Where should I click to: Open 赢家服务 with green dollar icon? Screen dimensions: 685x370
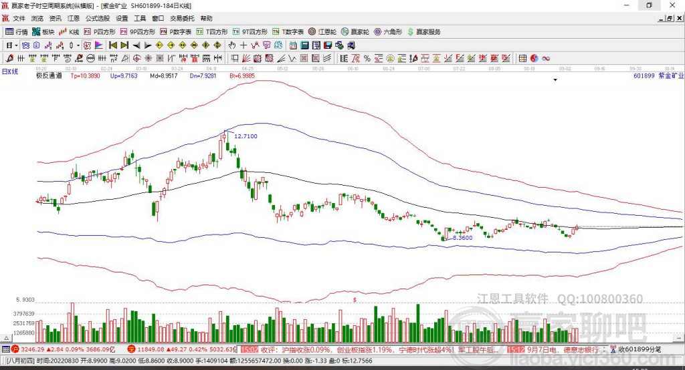(x=423, y=32)
